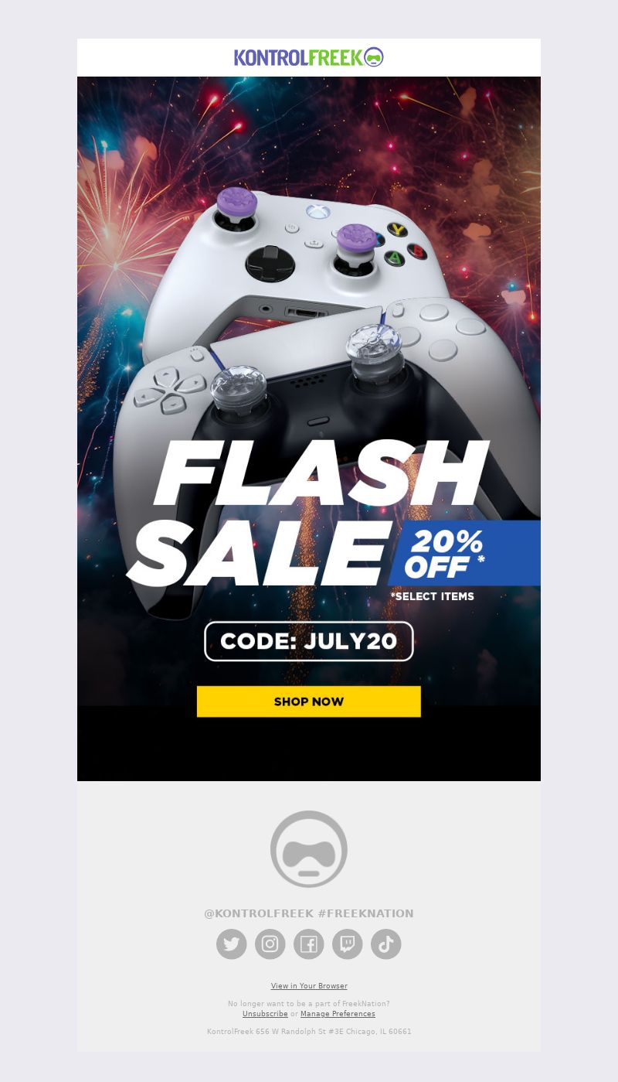Open View in Your Browser link
618x1082 pixels.
[x=309, y=986]
